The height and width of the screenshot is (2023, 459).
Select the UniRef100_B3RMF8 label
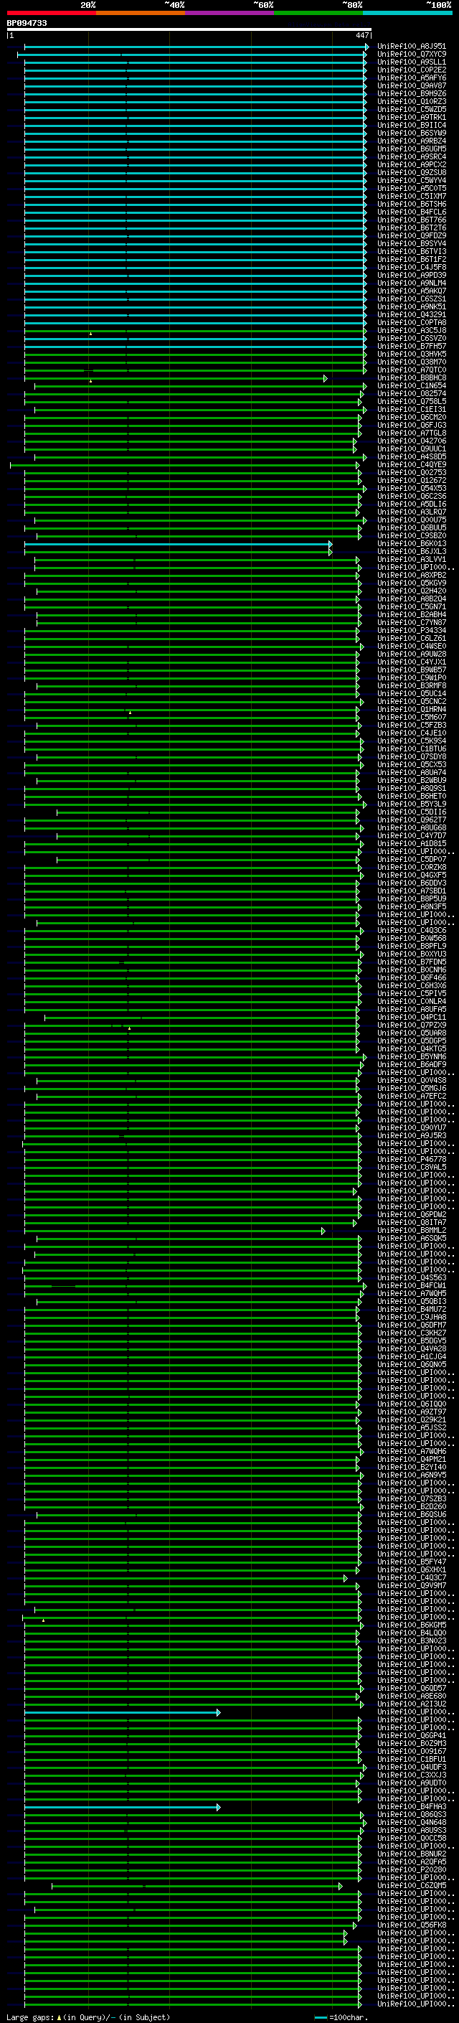pos(412,685)
